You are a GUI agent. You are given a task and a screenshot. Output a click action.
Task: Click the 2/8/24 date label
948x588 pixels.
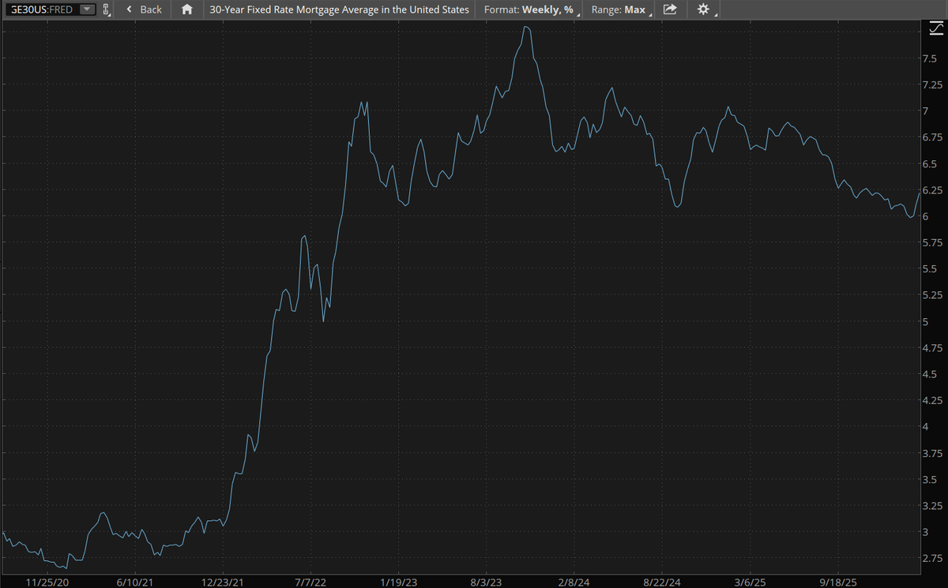[x=574, y=581]
